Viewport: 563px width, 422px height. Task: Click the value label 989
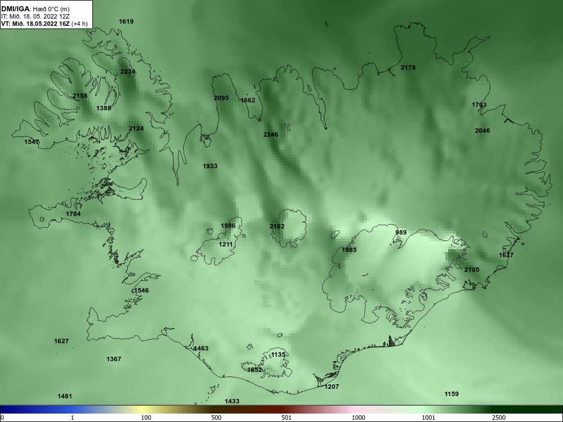[x=401, y=232]
